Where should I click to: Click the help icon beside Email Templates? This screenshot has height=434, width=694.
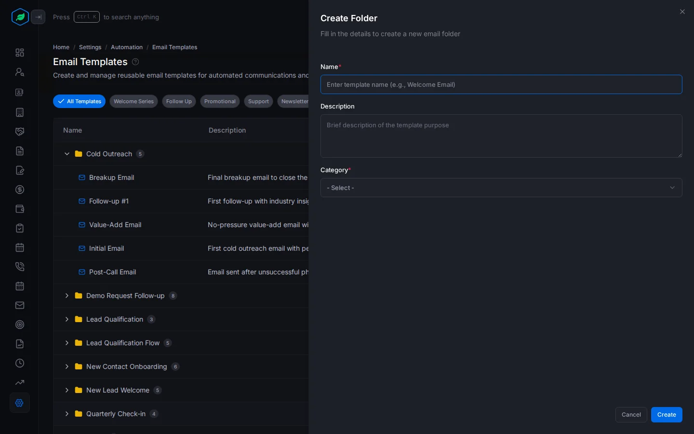[135, 62]
